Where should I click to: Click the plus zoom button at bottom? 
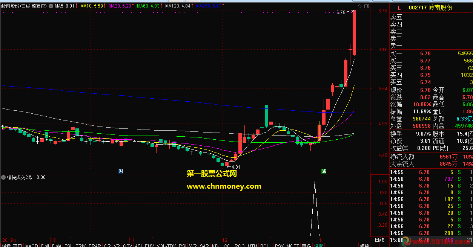[375, 245]
